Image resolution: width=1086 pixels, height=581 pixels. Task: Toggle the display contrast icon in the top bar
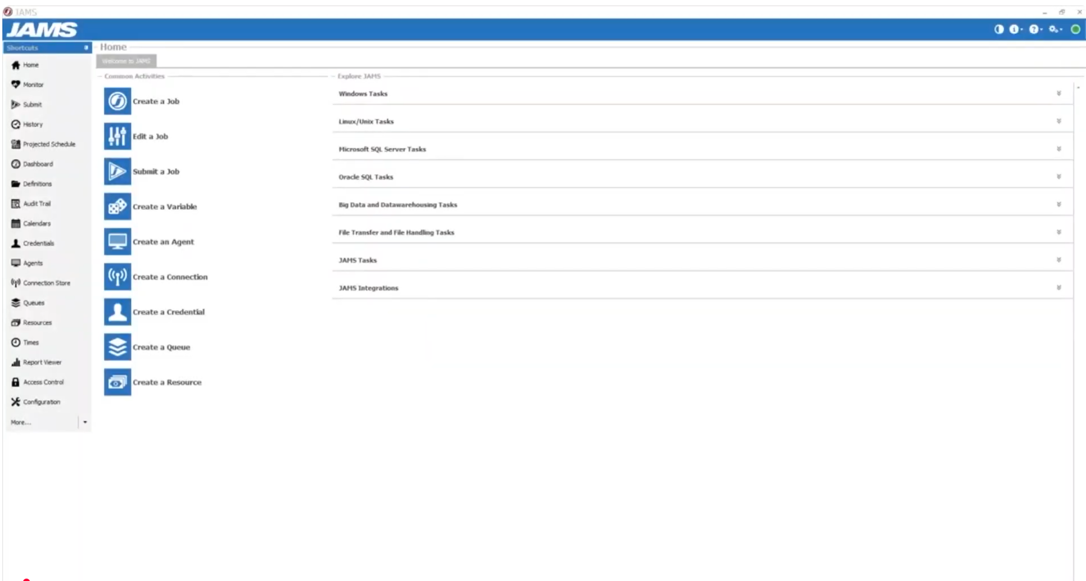(999, 29)
